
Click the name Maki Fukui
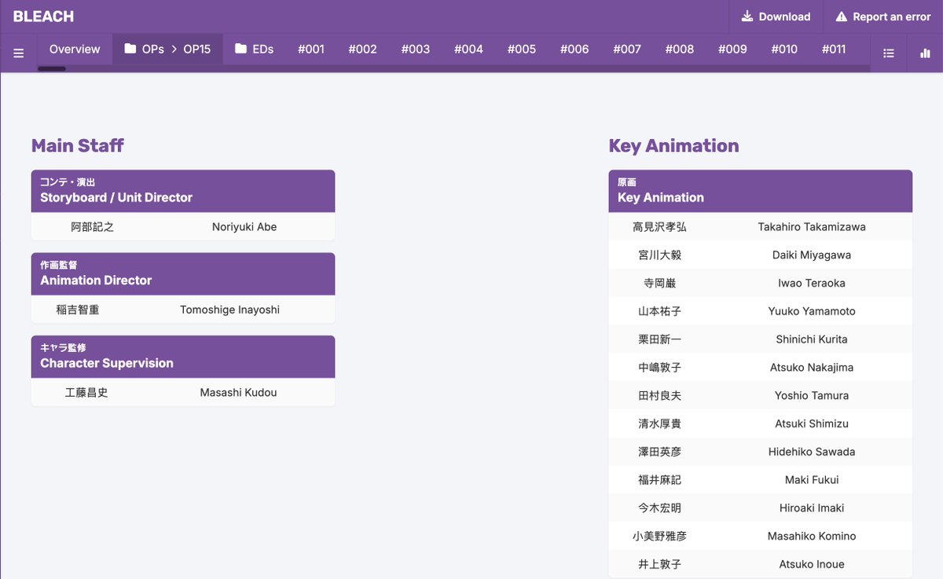point(812,480)
